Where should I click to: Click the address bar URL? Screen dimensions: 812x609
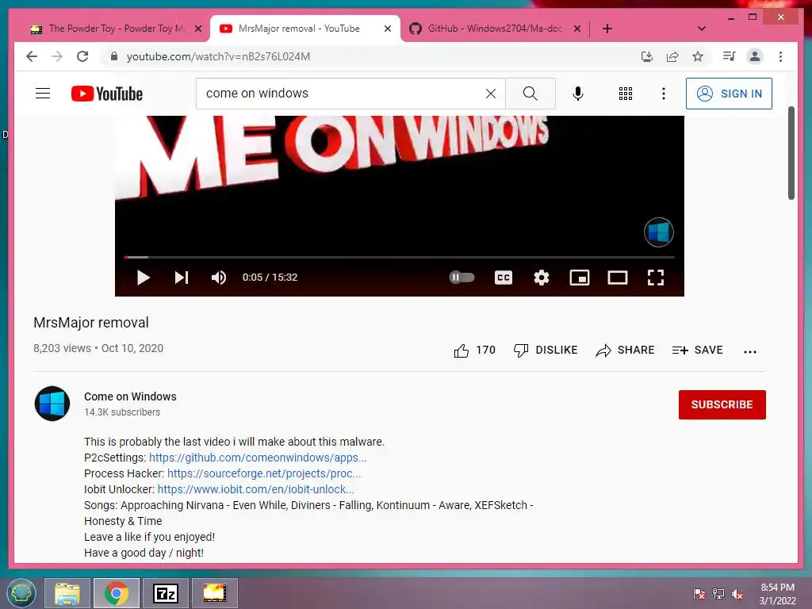click(218, 56)
